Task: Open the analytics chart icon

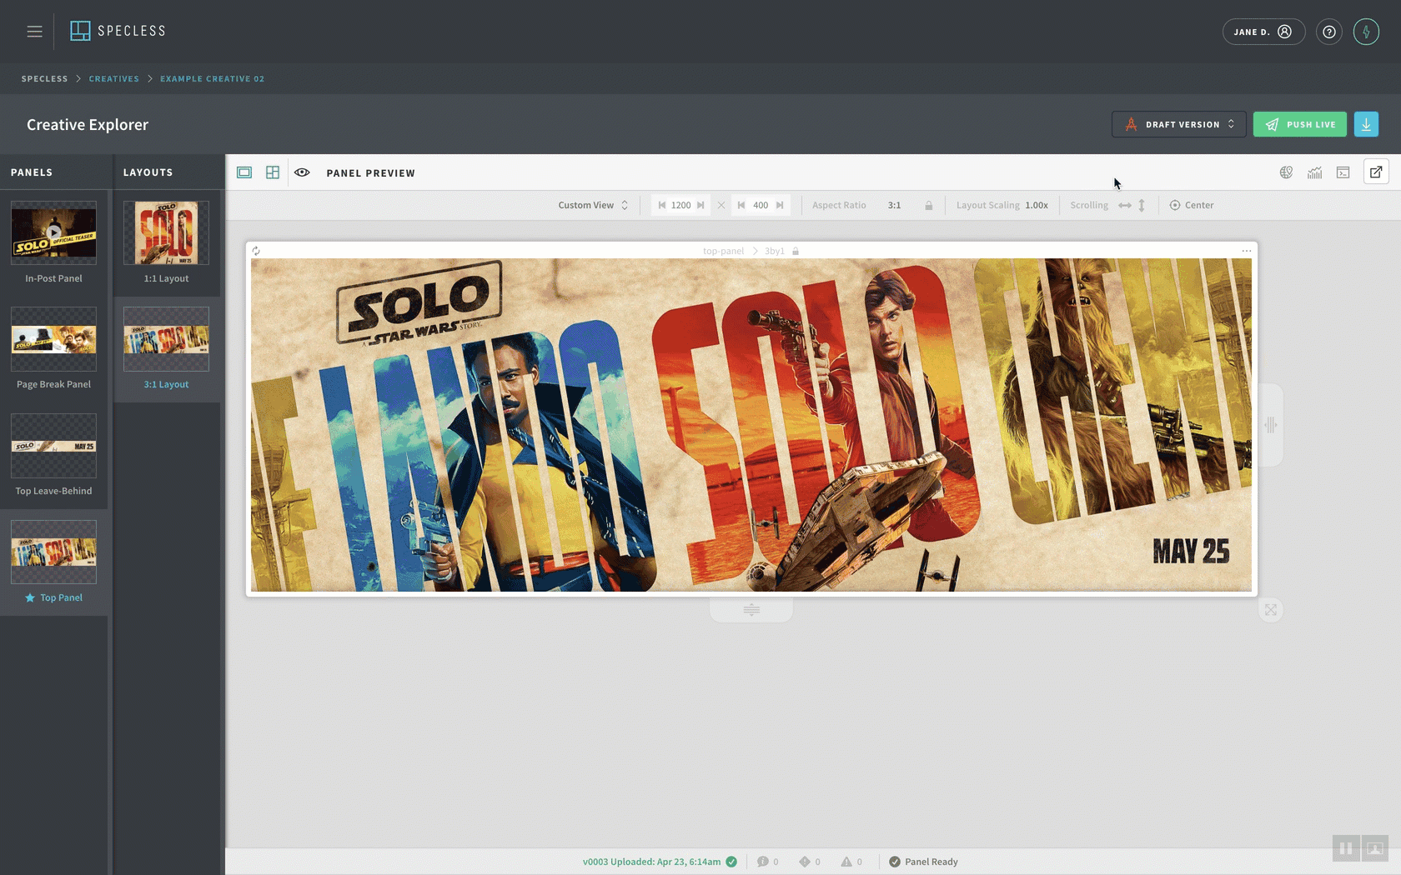Action: click(x=1315, y=172)
